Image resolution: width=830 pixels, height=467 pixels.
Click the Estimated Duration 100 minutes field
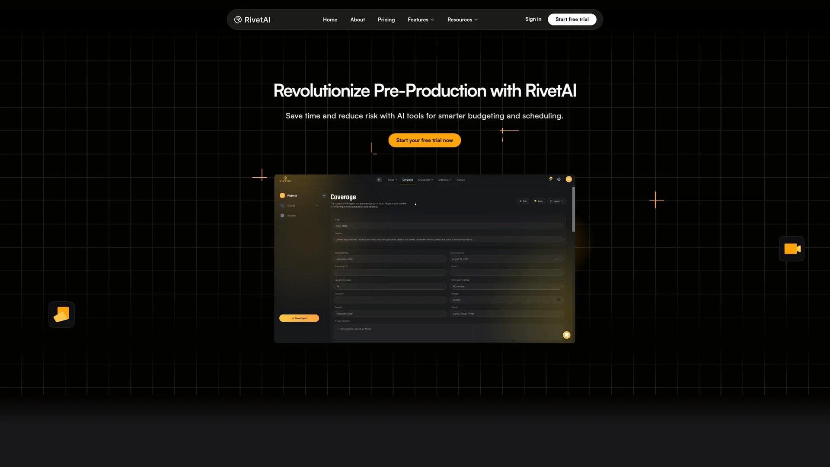coord(507,286)
